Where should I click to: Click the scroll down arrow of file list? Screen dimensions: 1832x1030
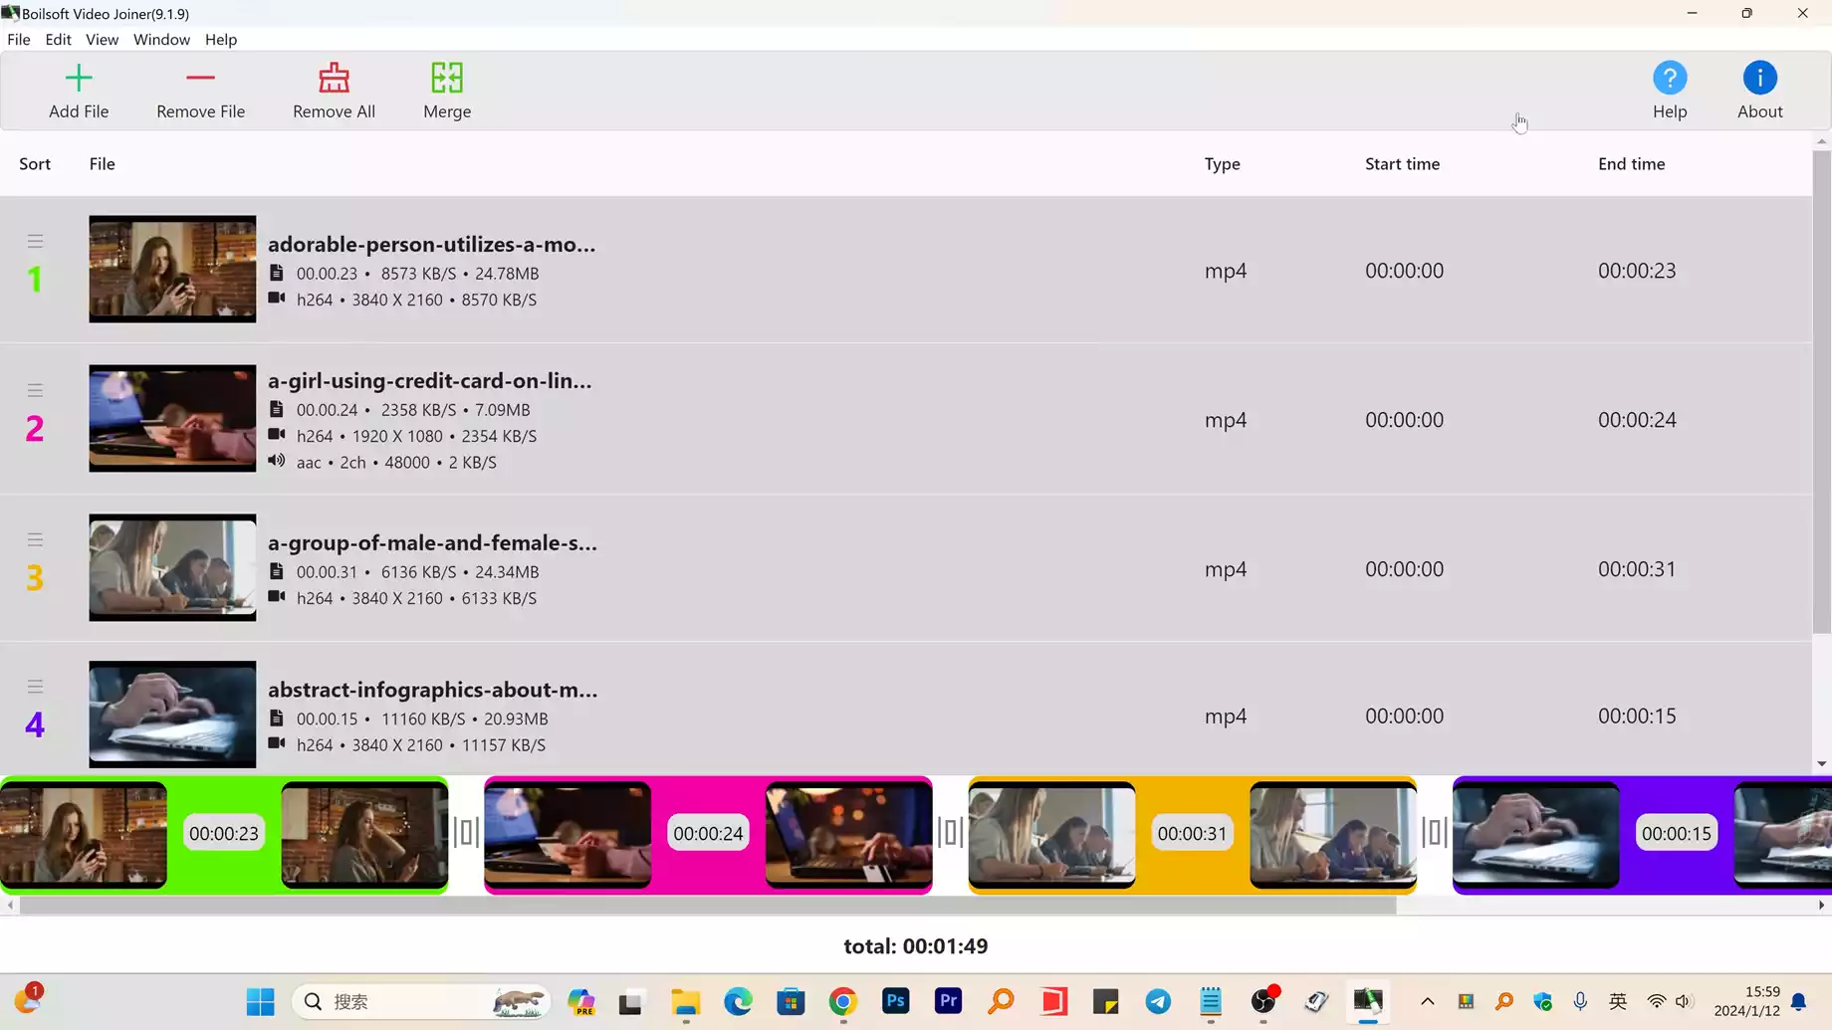pos(1821,764)
